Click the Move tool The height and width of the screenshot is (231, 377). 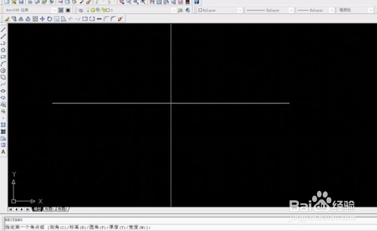[42, 19]
